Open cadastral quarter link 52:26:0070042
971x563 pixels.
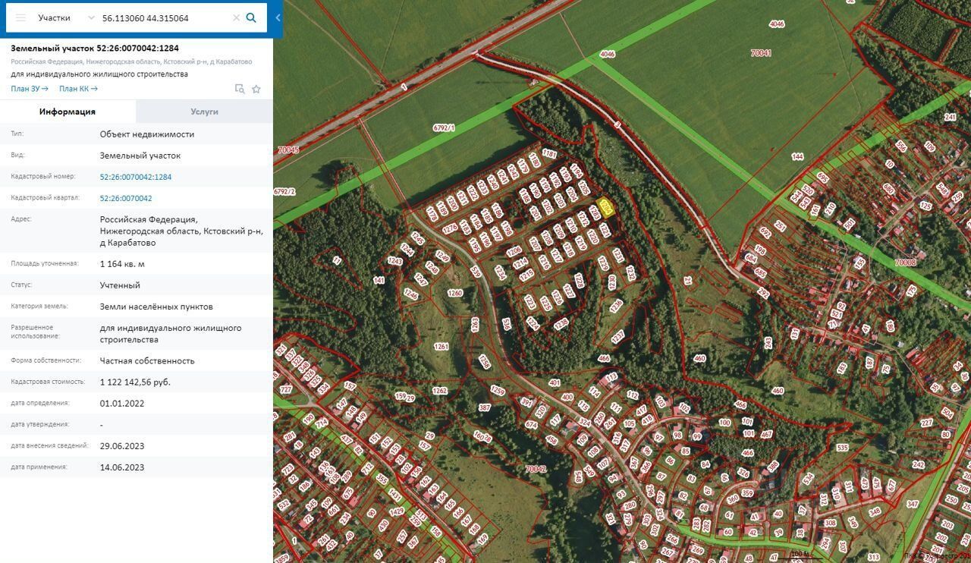(x=126, y=198)
